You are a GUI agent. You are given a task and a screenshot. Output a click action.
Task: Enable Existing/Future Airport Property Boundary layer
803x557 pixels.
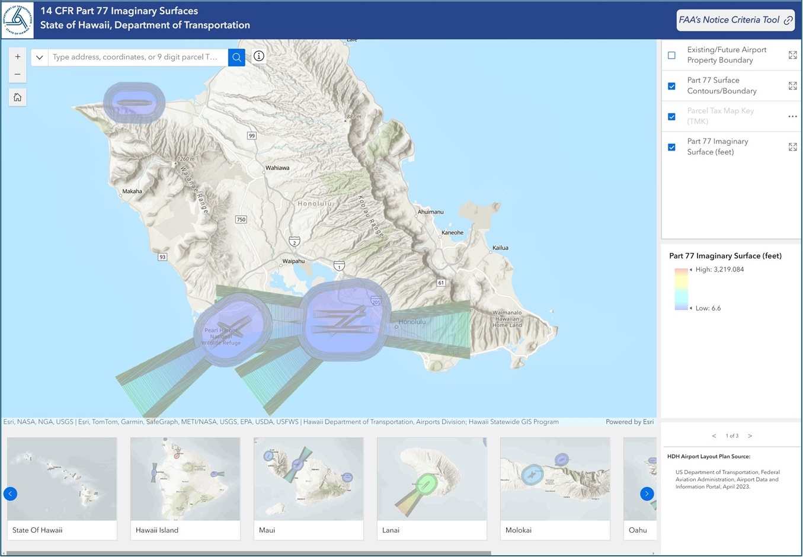[671, 55]
